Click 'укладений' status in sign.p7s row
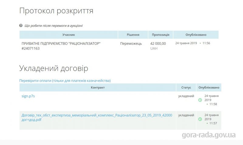 186,96
